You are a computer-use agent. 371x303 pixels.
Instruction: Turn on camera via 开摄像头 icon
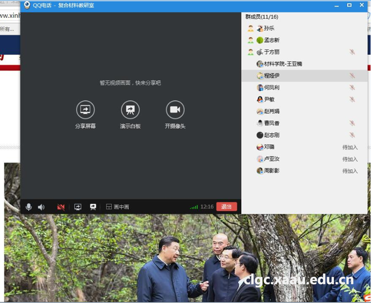click(x=175, y=110)
